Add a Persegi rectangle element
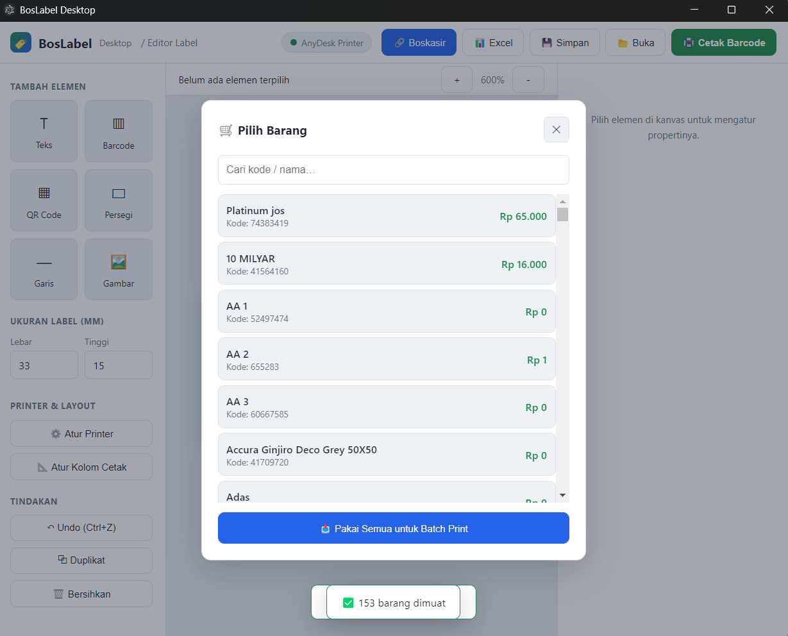 (119, 200)
